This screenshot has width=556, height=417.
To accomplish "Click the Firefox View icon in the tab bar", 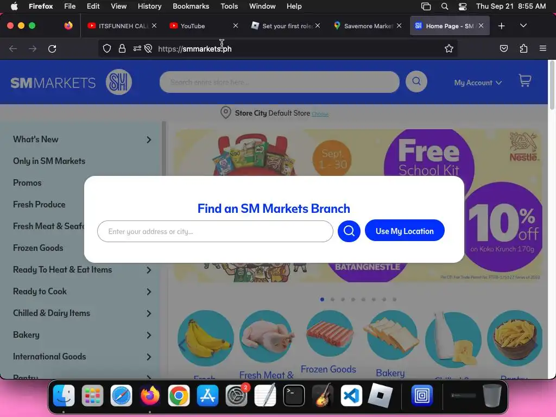I will 68,26.
